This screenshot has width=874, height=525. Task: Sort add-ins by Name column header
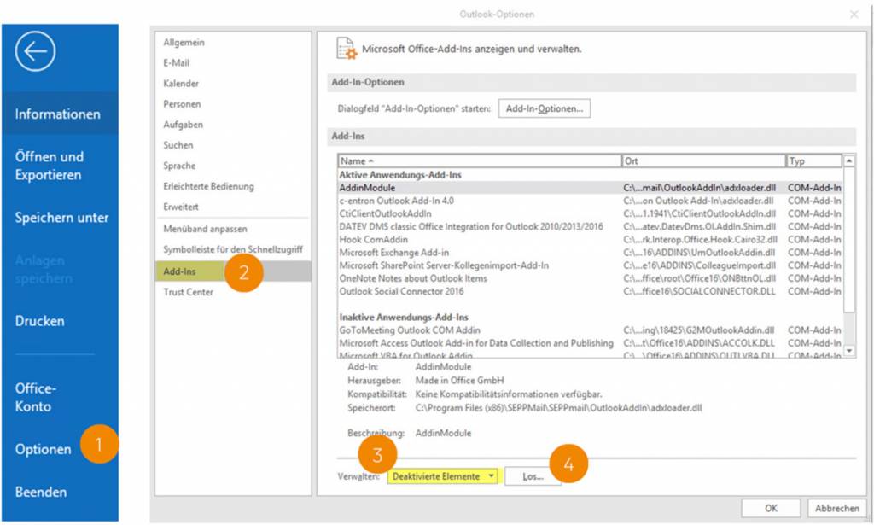coord(479,160)
